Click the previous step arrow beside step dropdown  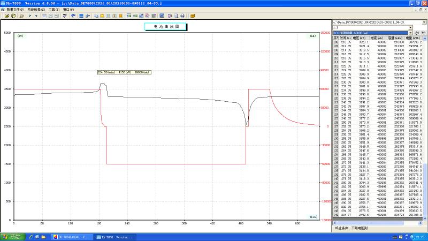pos(417,33)
